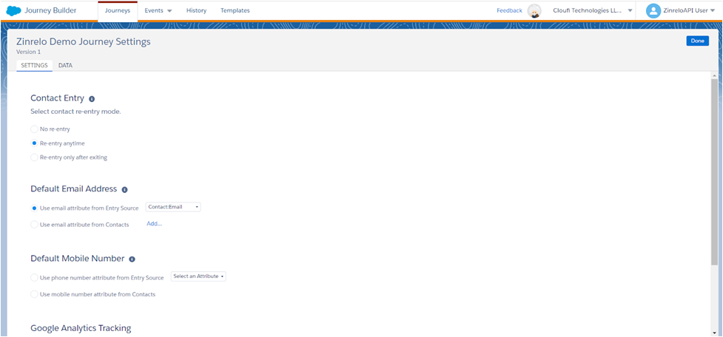The image size is (723, 337).
Task: Switch to the SETTINGS tab
Action: pos(35,65)
